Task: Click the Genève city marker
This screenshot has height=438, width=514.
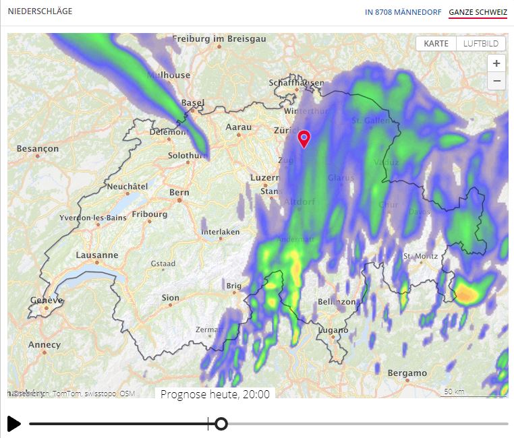Action: click(48, 309)
